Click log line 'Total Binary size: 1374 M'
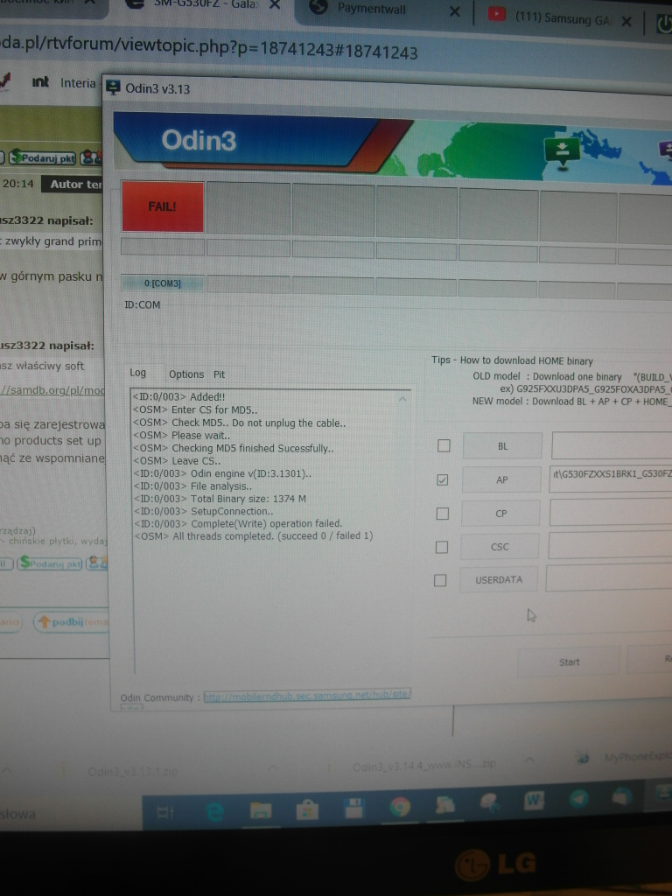Viewport: 672px width, 896px height. tap(220, 499)
